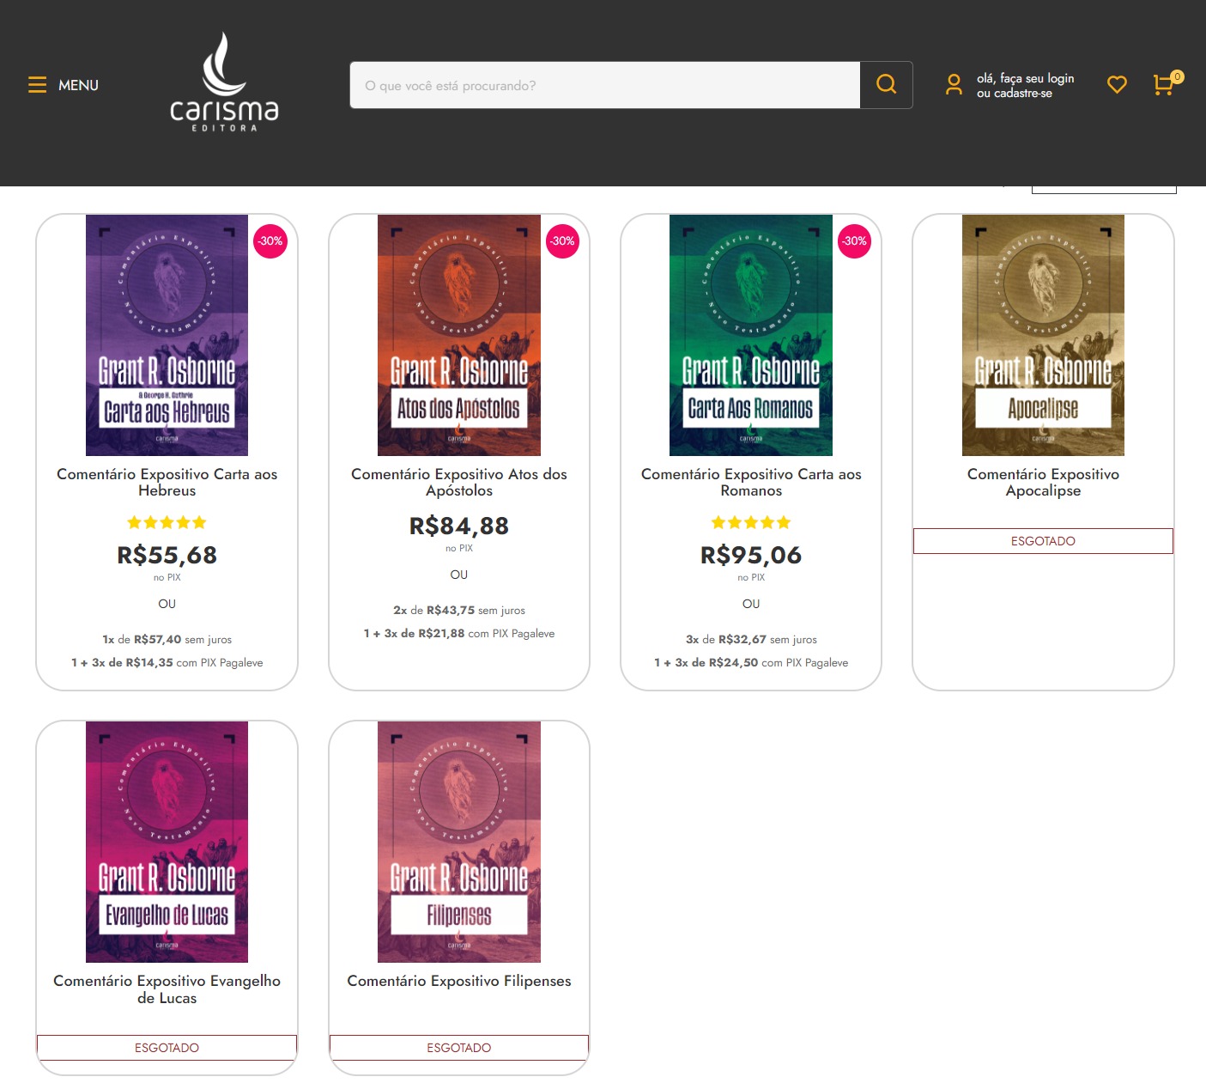
Task: Open Filipenses book cover
Action: 459,842
